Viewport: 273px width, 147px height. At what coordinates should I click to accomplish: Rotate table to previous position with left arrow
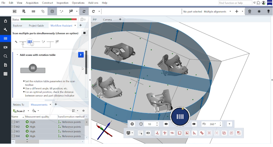pyautogui.click(x=166, y=124)
